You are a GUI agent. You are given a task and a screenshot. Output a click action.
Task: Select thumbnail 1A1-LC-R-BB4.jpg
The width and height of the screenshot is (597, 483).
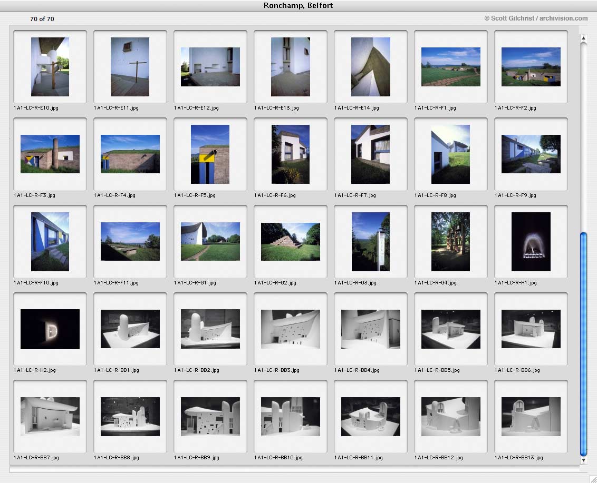pyautogui.click(x=370, y=329)
